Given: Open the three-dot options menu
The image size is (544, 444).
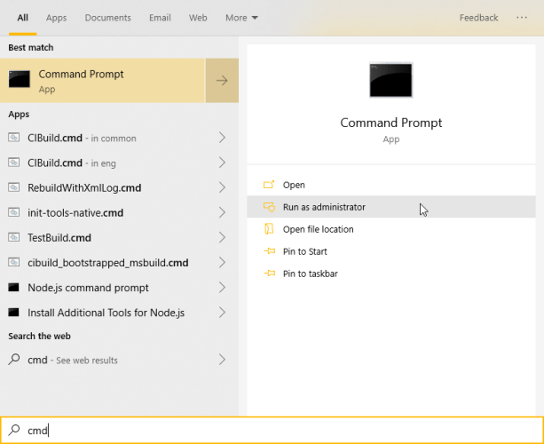Looking at the screenshot, I should (519, 18).
